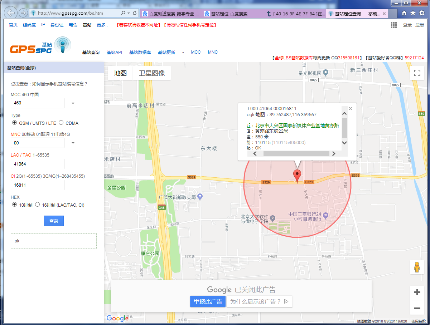The height and width of the screenshot is (325, 430).
Task: Open address bar history dropdown arrow
Action: 129,13
